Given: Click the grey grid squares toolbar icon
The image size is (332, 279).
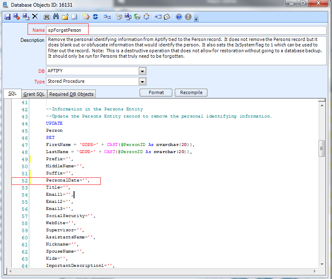Looking at the screenshot, I should 119,17.
